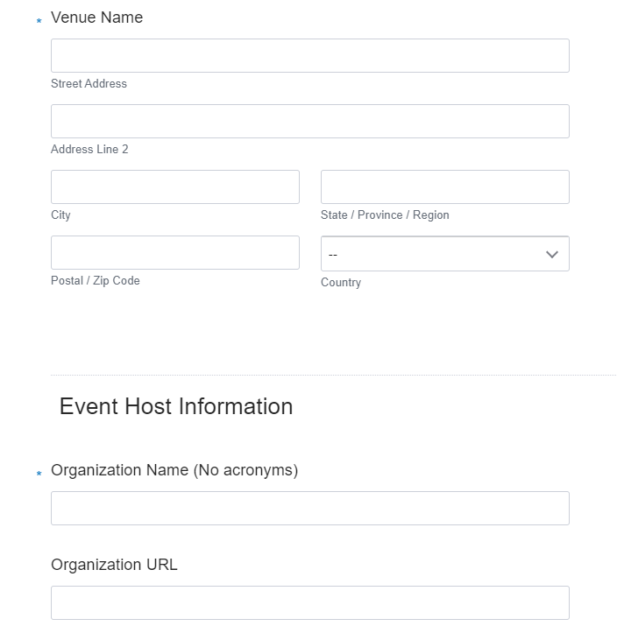
Task: Click the Street Address label text
Action: pos(89,84)
